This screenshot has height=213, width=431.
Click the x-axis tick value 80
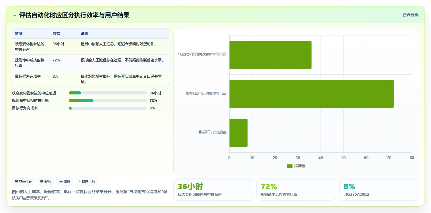(412, 158)
